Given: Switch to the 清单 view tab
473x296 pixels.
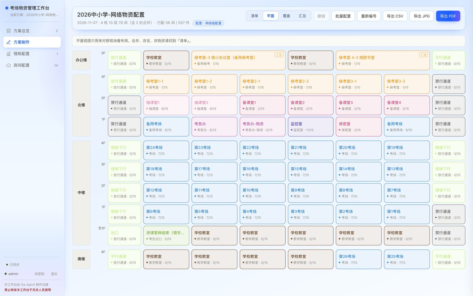Looking at the screenshot, I should coord(254,16).
